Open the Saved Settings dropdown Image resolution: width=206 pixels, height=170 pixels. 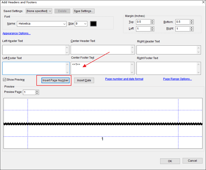pyautogui.click(x=39, y=11)
